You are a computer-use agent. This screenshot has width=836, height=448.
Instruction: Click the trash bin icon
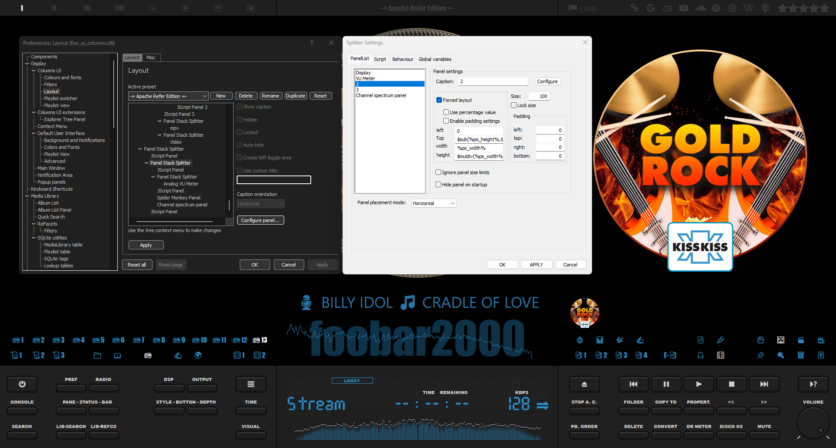[x=801, y=355]
